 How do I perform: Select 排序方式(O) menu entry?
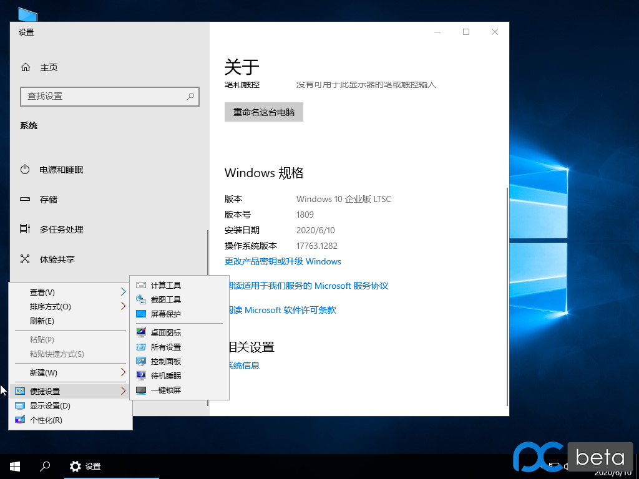70,307
